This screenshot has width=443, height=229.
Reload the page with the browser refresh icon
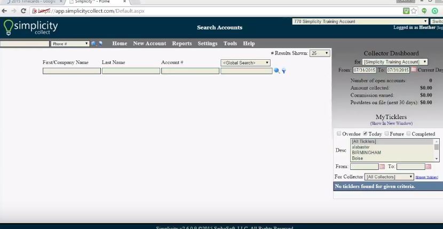23,11
